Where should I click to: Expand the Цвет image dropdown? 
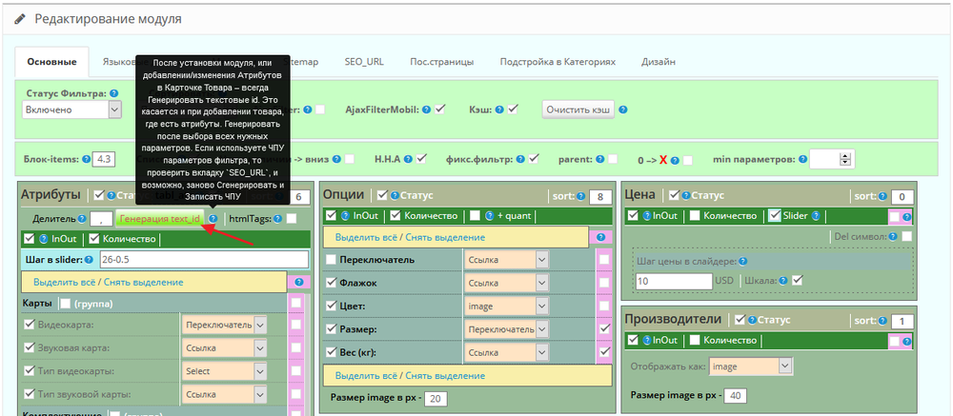[x=506, y=307]
